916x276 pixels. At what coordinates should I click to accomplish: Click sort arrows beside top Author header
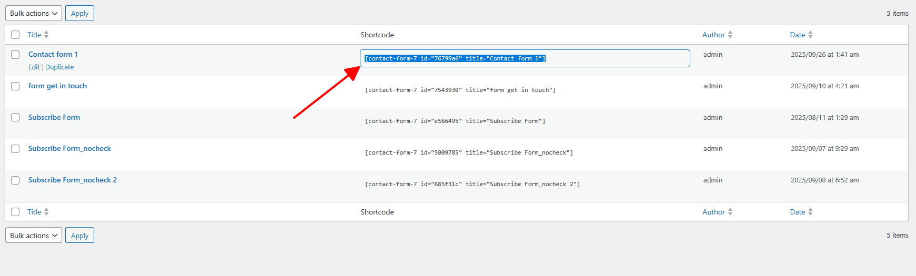[x=730, y=35]
